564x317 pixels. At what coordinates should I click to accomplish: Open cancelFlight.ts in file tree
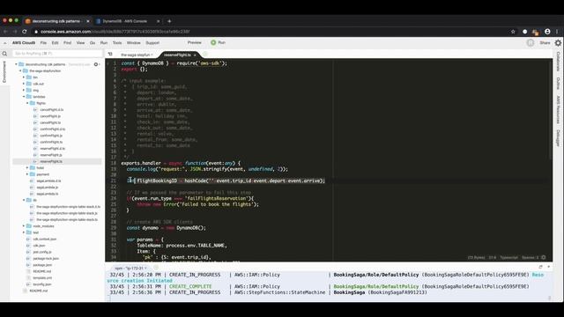(50, 122)
